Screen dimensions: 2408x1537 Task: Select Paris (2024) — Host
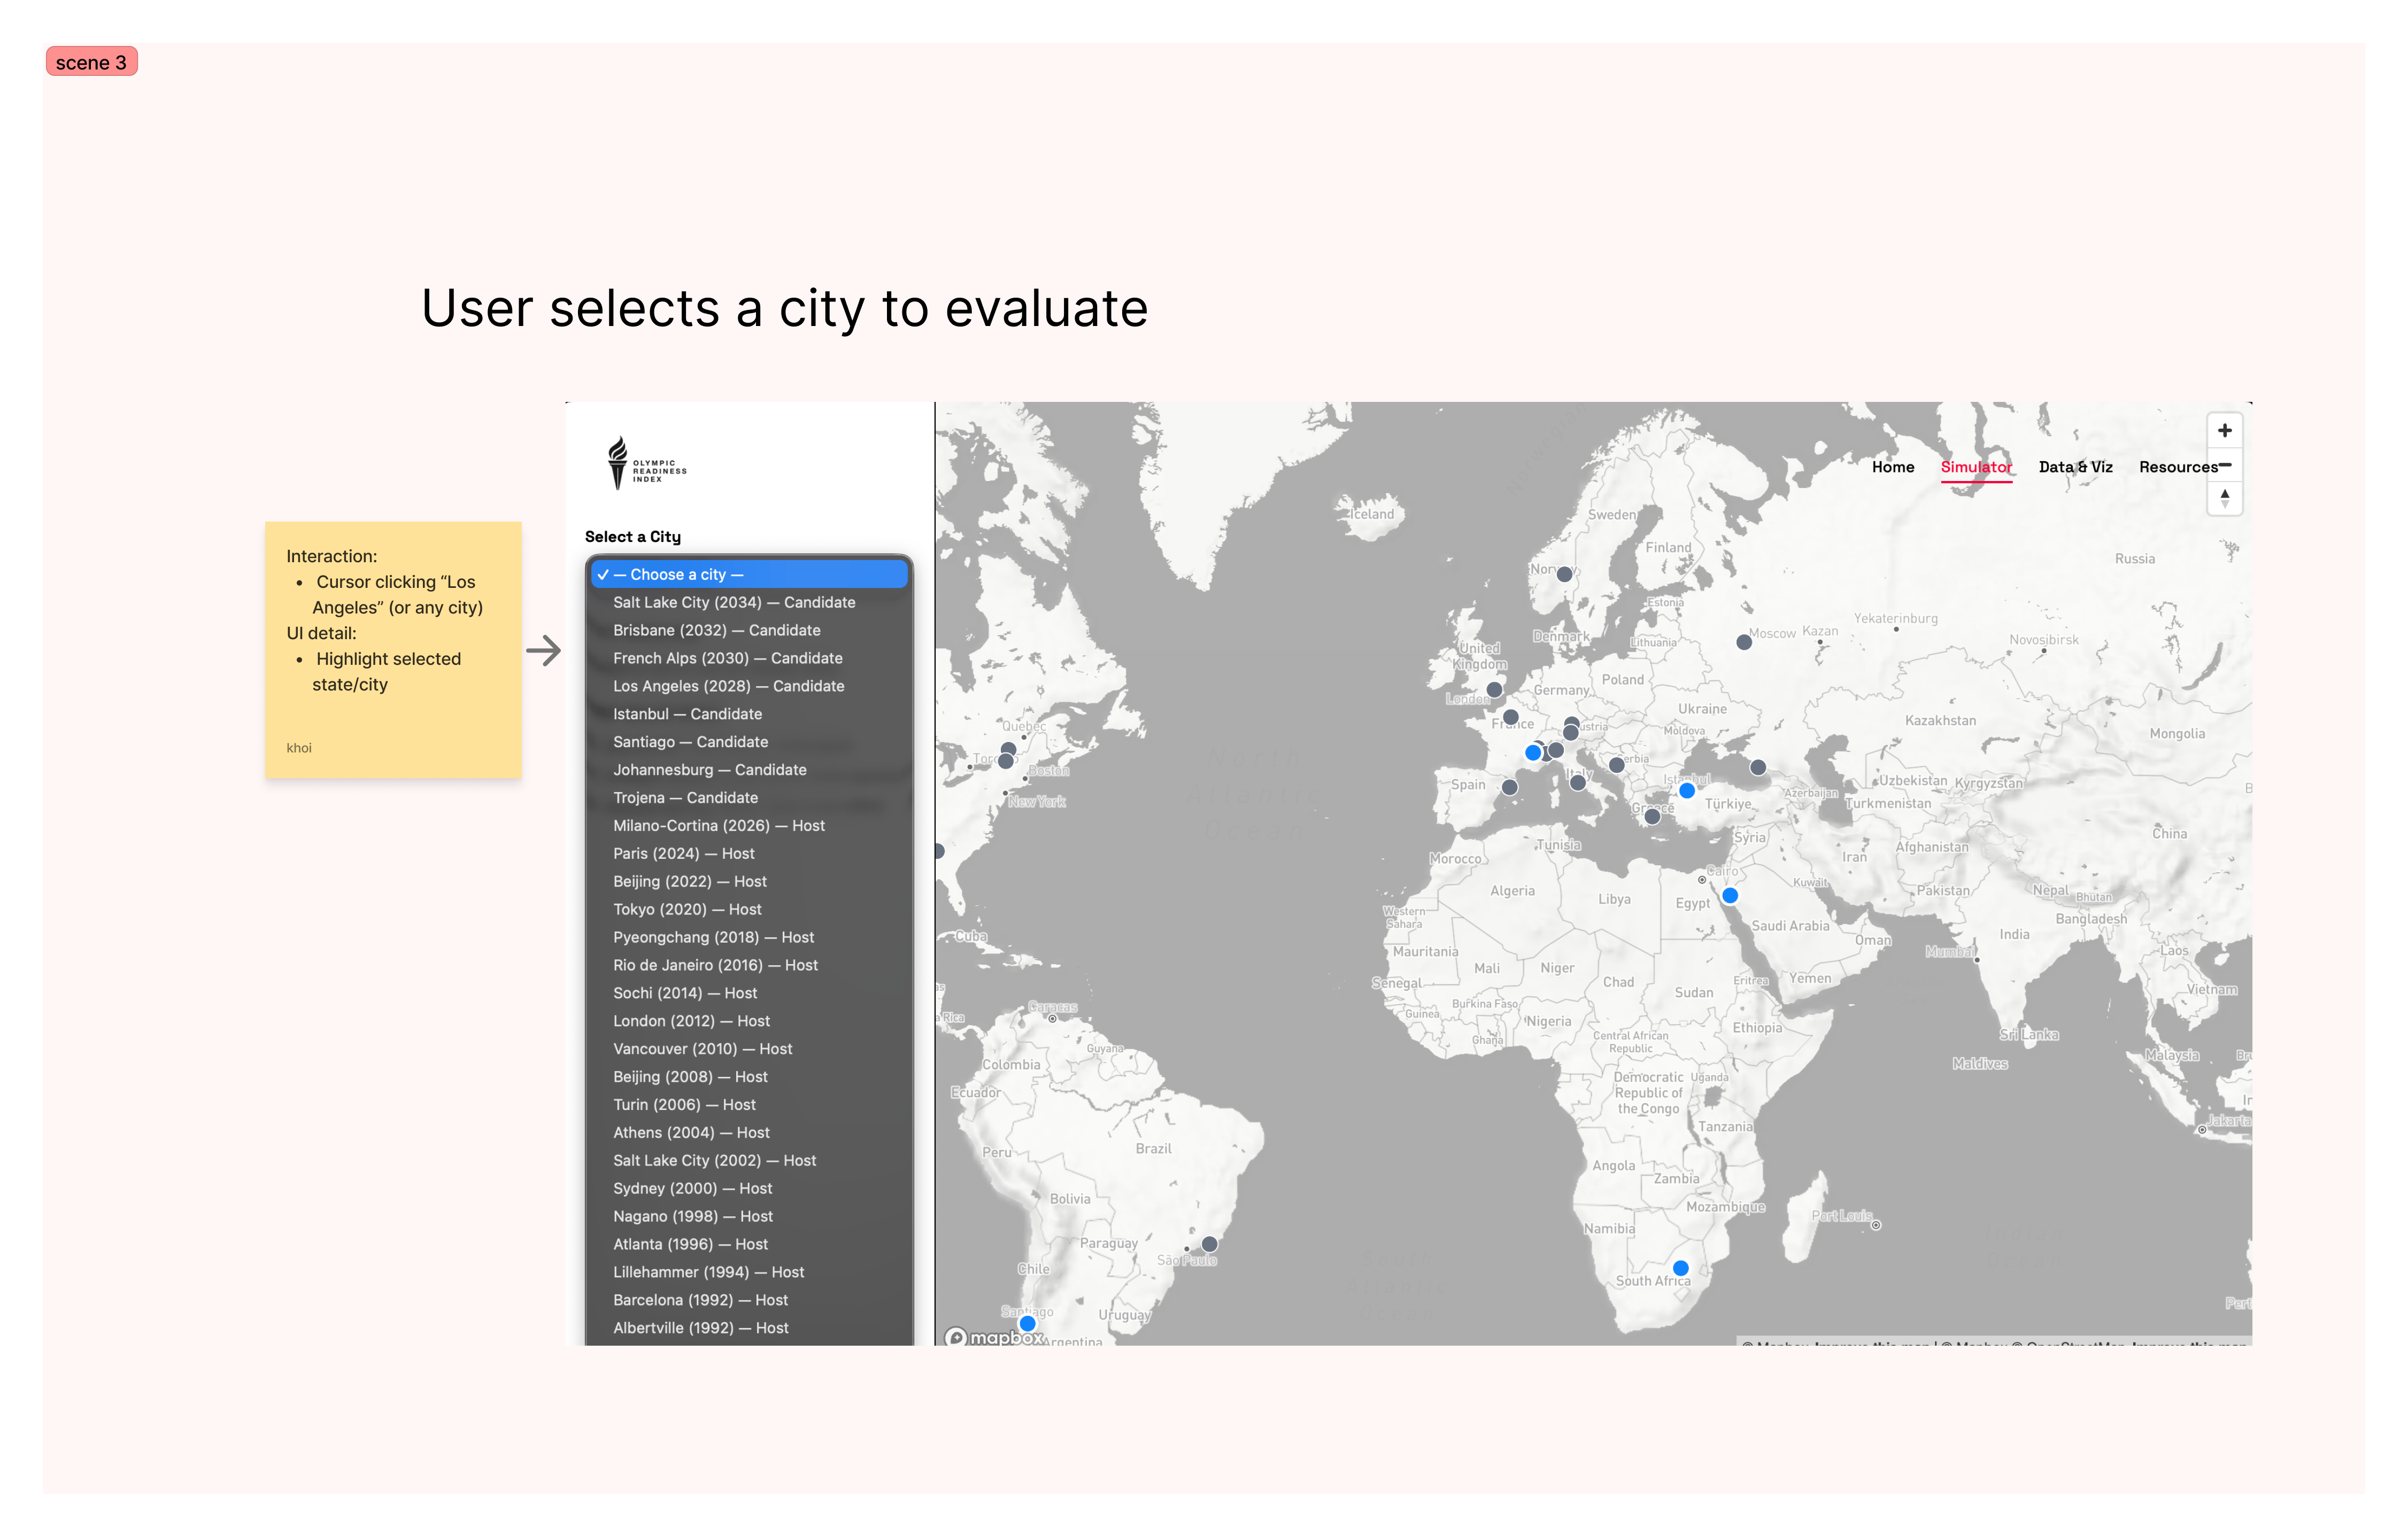pyautogui.click(x=749, y=855)
